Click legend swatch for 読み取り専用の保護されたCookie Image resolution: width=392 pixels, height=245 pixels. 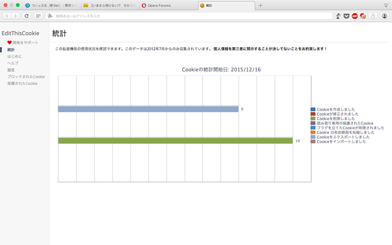pyautogui.click(x=313, y=123)
